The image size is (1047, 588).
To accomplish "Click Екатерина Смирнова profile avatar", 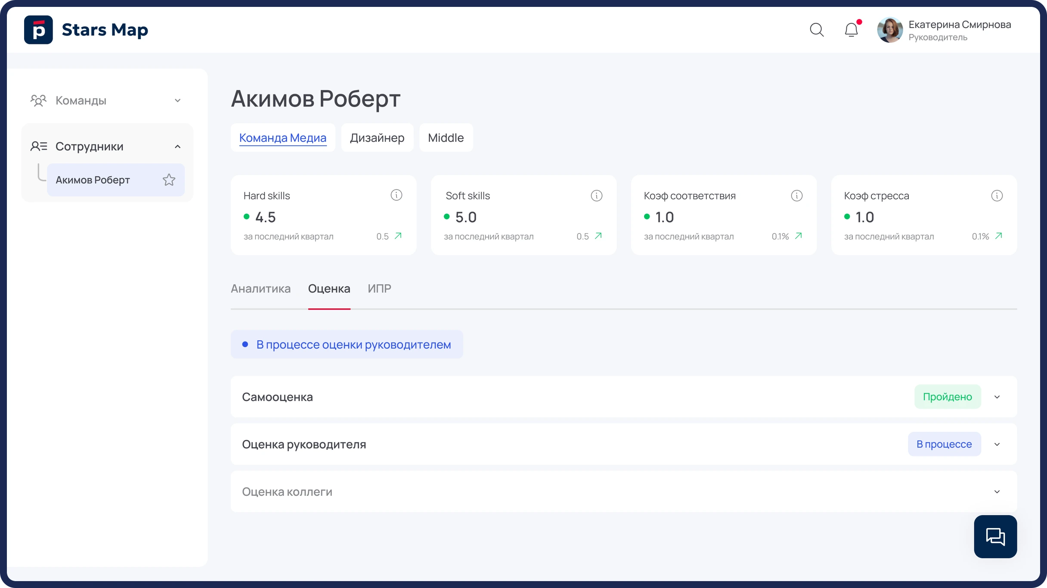I will coord(890,30).
